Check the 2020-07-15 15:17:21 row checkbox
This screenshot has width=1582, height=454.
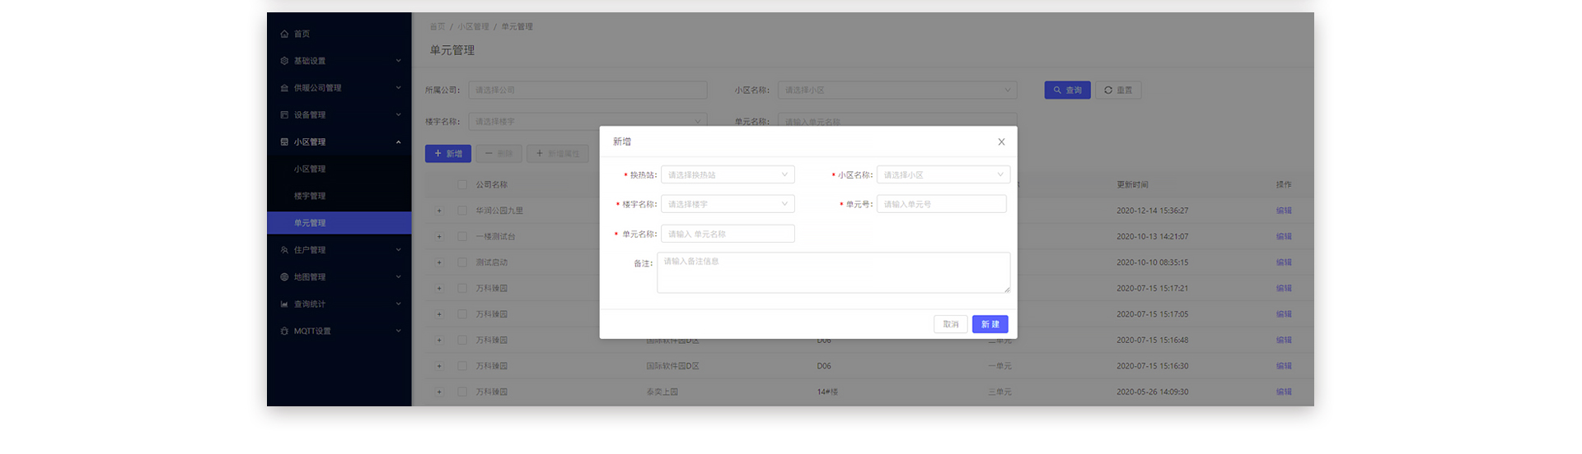click(x=462, y=289)
